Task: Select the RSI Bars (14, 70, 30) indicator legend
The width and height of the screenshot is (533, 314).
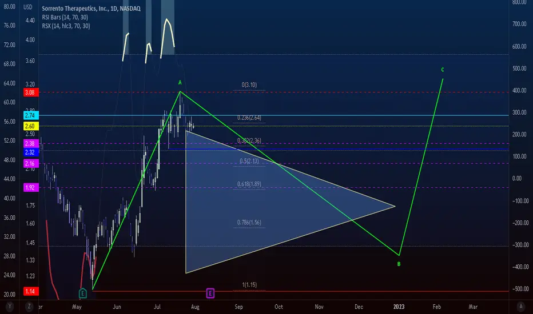Action: [x=65, y=17]
